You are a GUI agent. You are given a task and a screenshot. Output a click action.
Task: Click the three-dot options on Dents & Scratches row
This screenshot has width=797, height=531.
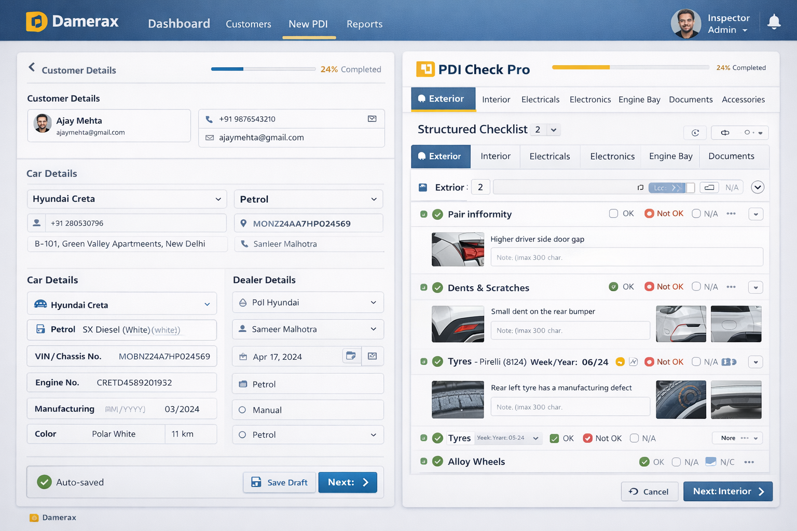731,287
